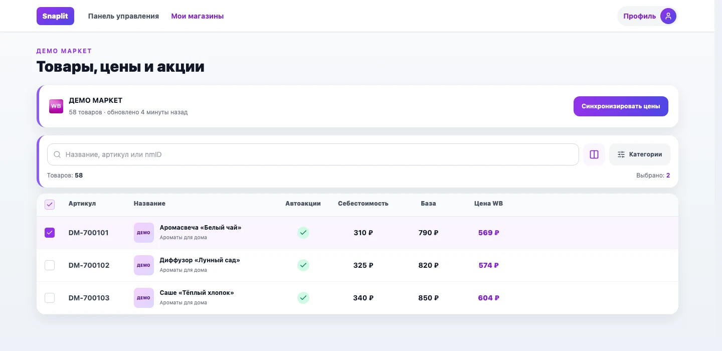This screenshot has width=722, height=351.
Task: Click auto-promo checkmark for DM-700102
Action: tap(303, 265)
